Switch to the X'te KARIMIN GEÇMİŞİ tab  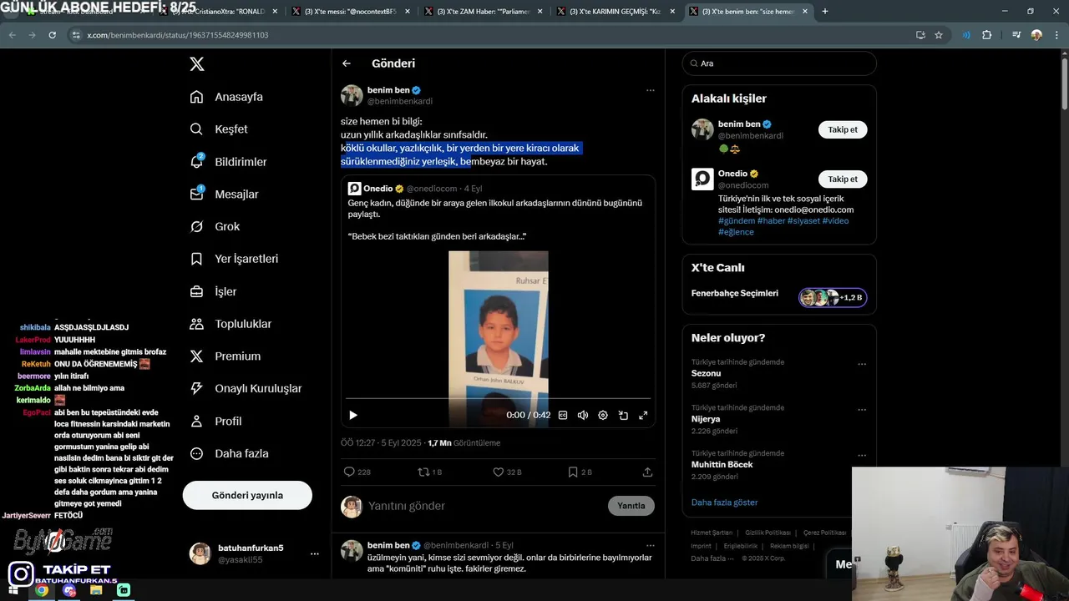[616, 12]
